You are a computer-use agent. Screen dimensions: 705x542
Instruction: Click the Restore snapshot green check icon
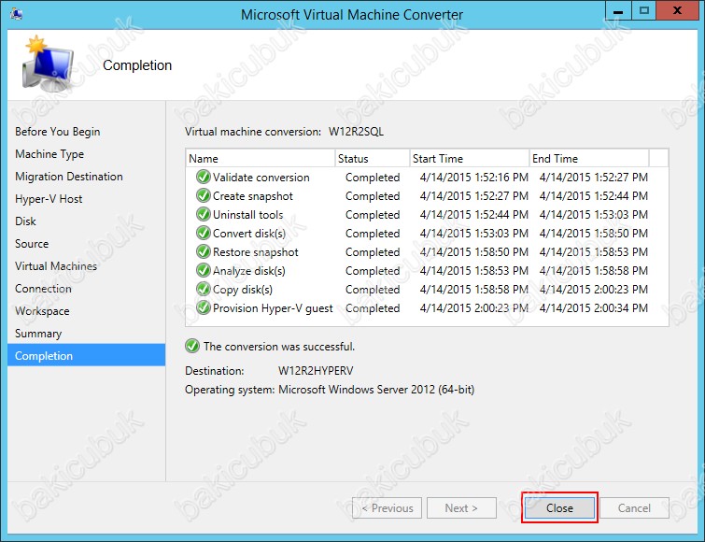pos(204,251)
